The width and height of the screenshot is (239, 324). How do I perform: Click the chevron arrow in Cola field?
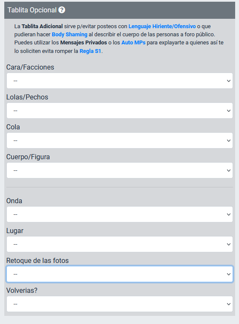pos(228,140)
